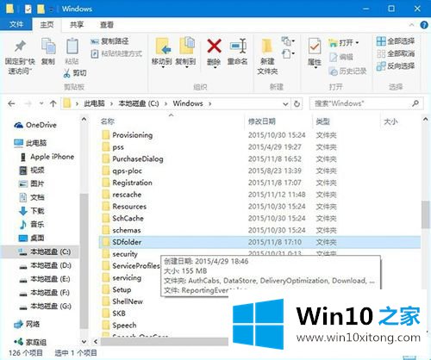
Task: Open OneDrive in navigation pane
Action: click(35, 125)
